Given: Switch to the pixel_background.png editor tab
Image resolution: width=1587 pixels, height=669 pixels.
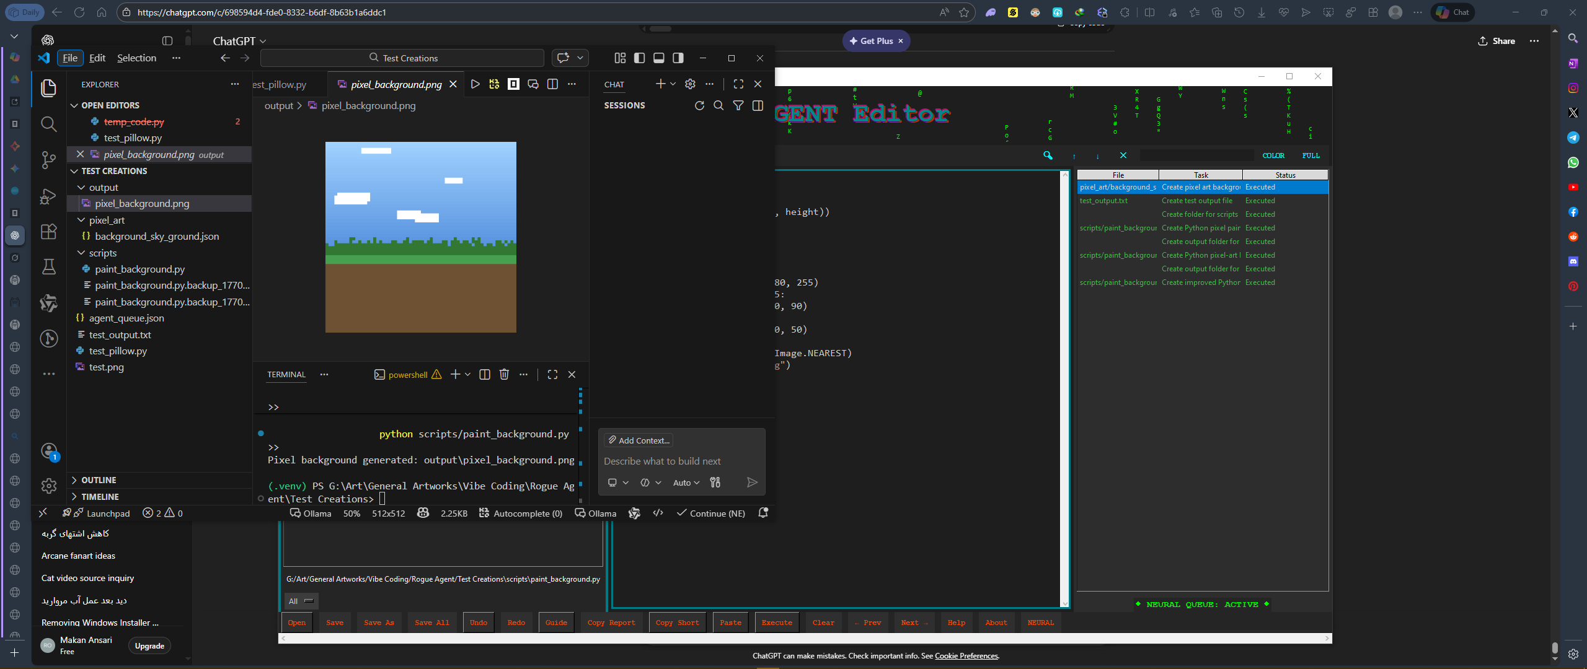Looking at the screenshot, I should pos(396,84).
